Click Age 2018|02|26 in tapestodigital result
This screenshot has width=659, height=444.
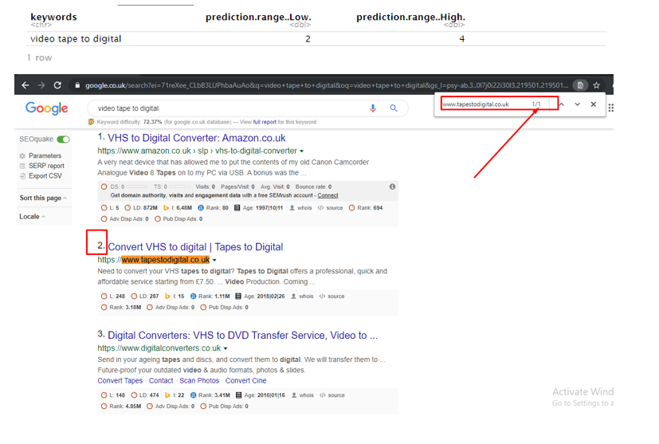tap(260, 297)
